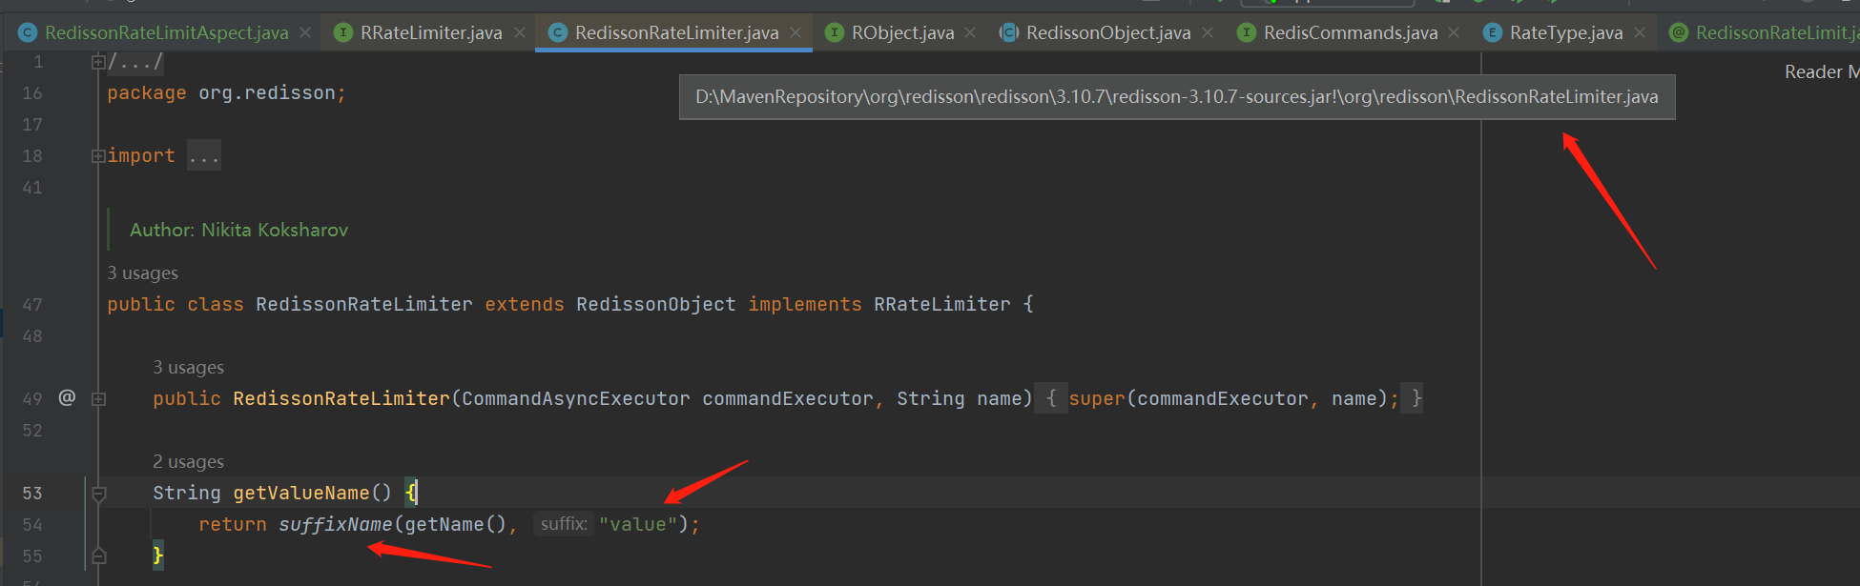
Task: Click the folded /.../ comment placeholder
Action: [x=135, y=62]
